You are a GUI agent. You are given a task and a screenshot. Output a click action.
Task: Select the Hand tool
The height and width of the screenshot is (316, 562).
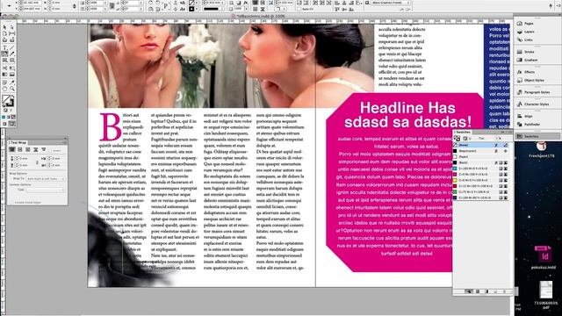(x=4, y=89)
